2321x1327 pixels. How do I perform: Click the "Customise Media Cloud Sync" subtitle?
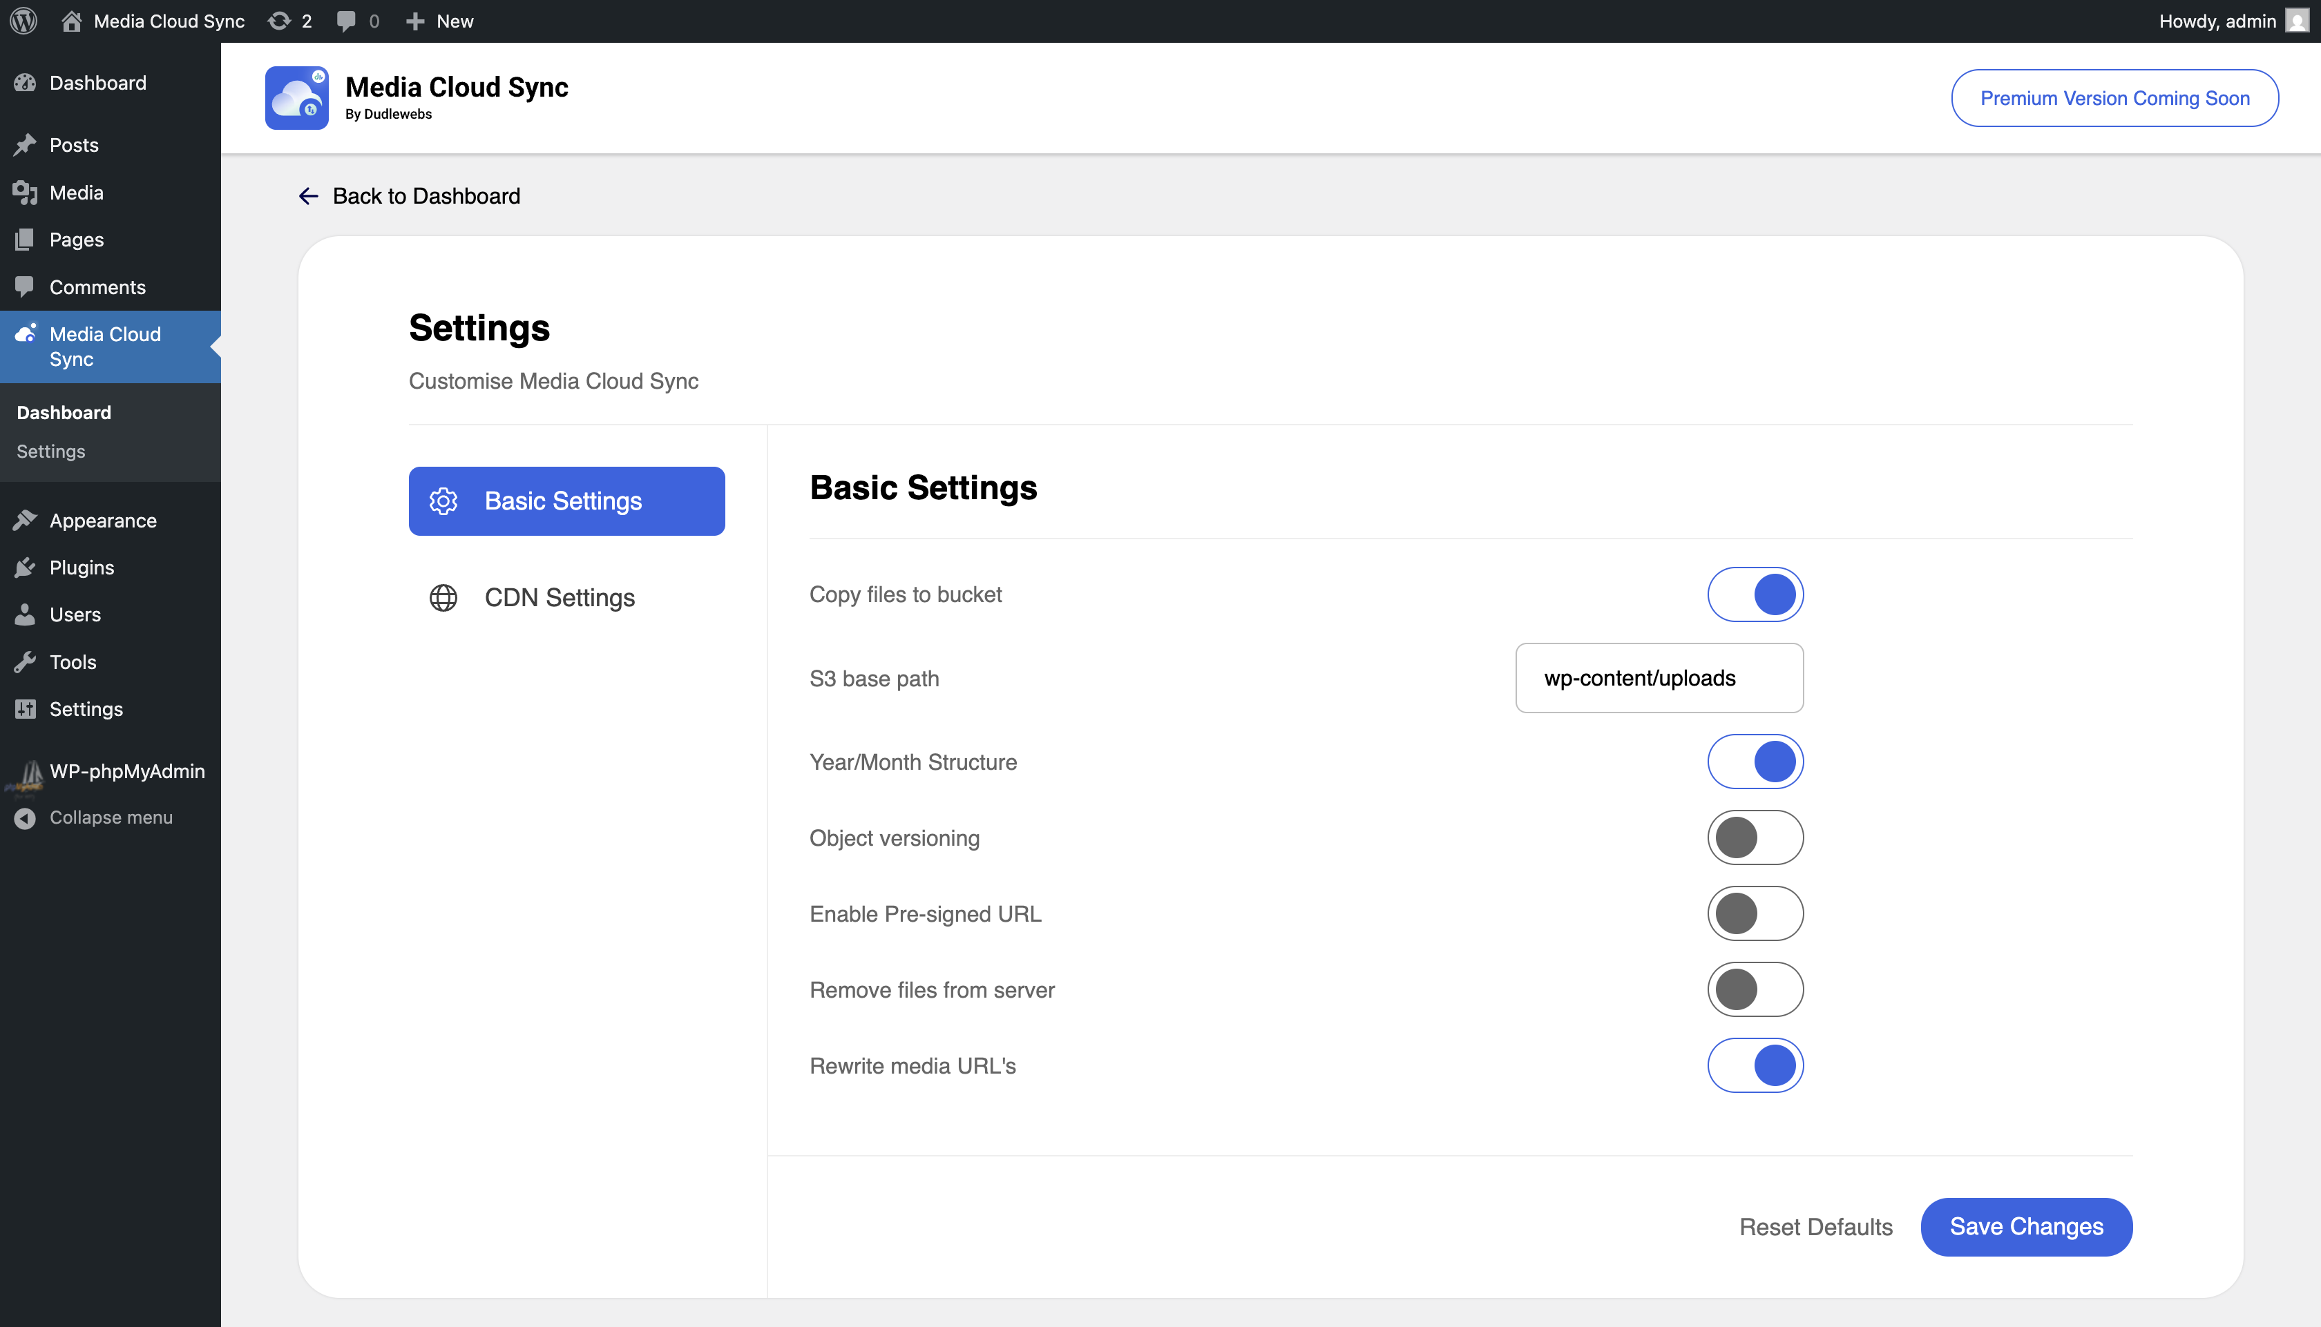553,381
